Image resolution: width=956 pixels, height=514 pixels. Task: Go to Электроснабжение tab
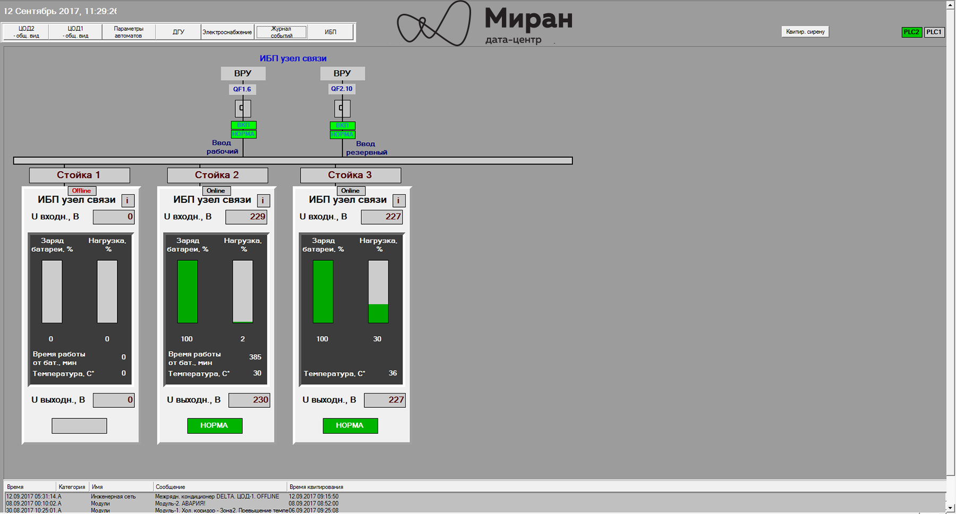(x=227, y=32)
